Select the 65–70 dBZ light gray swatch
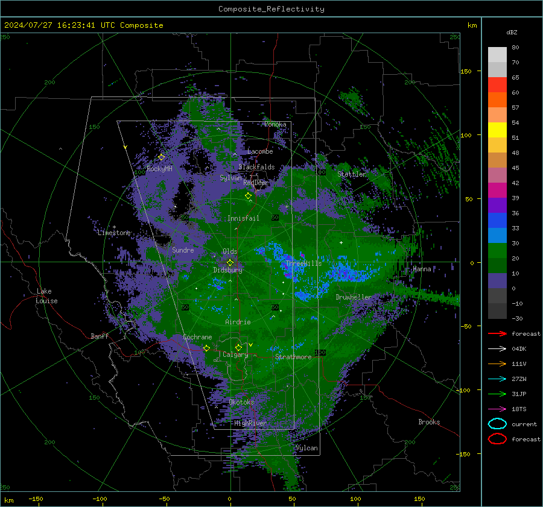543x507 pixels. coord(497,69)
